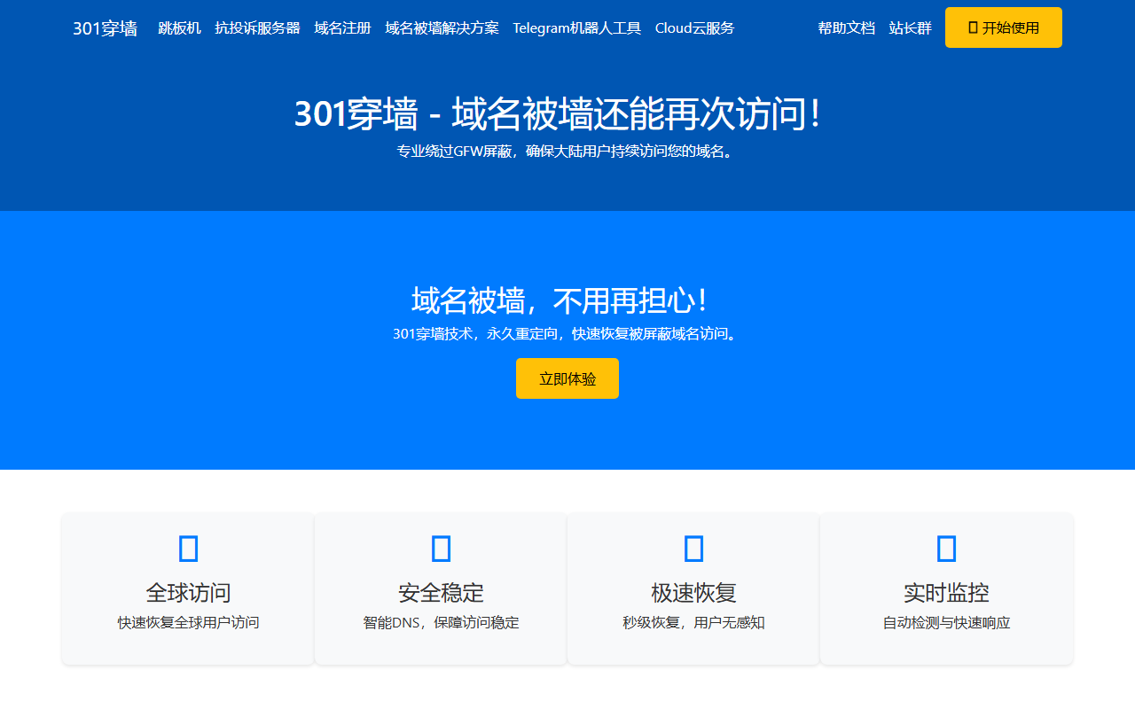Click text 智能DNS，保障访问稳定
This screenshot has width=1135, height=709.
(441, 622)
